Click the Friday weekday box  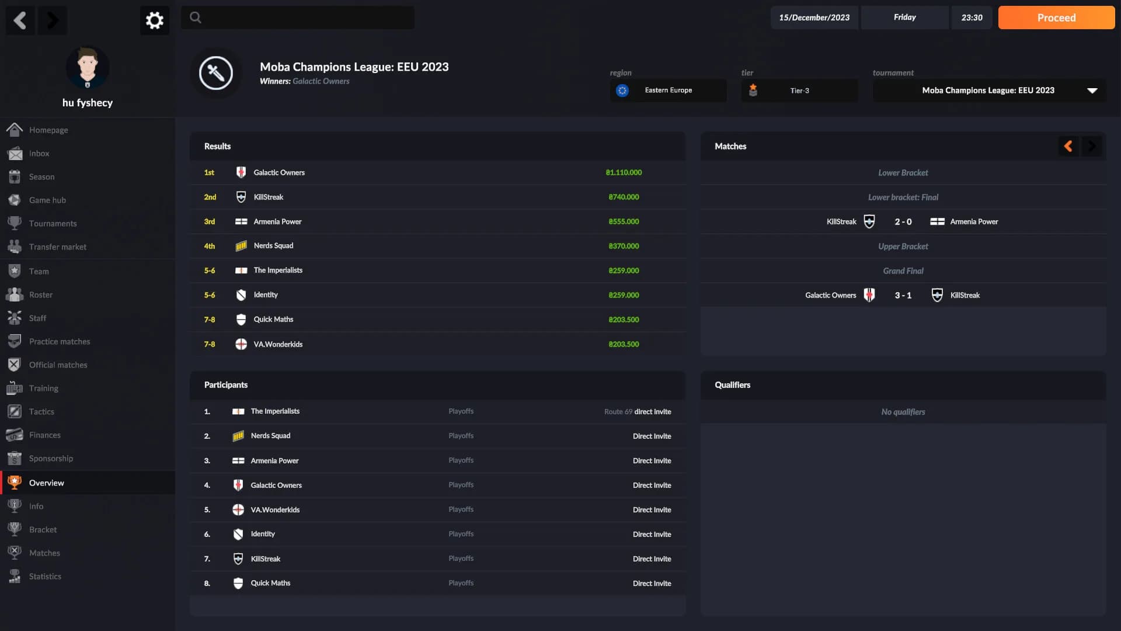905,18
